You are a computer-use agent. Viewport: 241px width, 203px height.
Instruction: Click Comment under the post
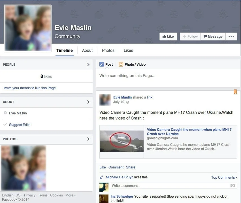point(116,167)
